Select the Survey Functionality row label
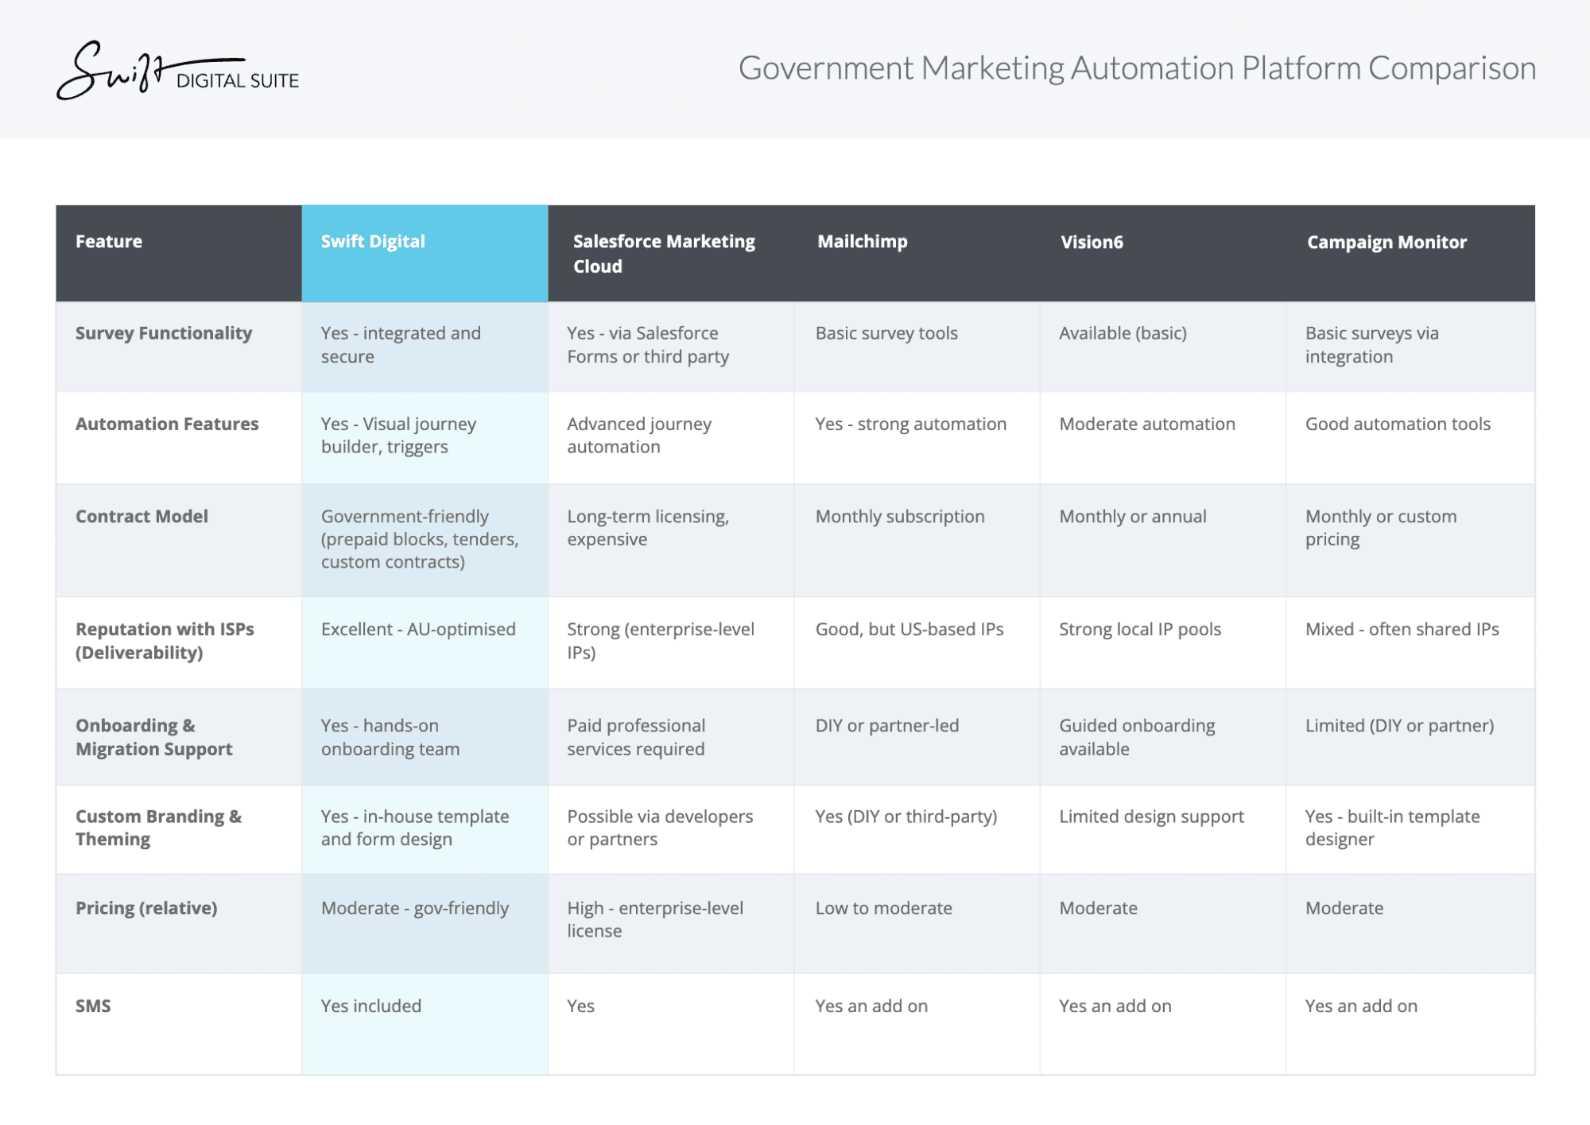Viewport: 1590px width, 1125px height. point(164,333)
